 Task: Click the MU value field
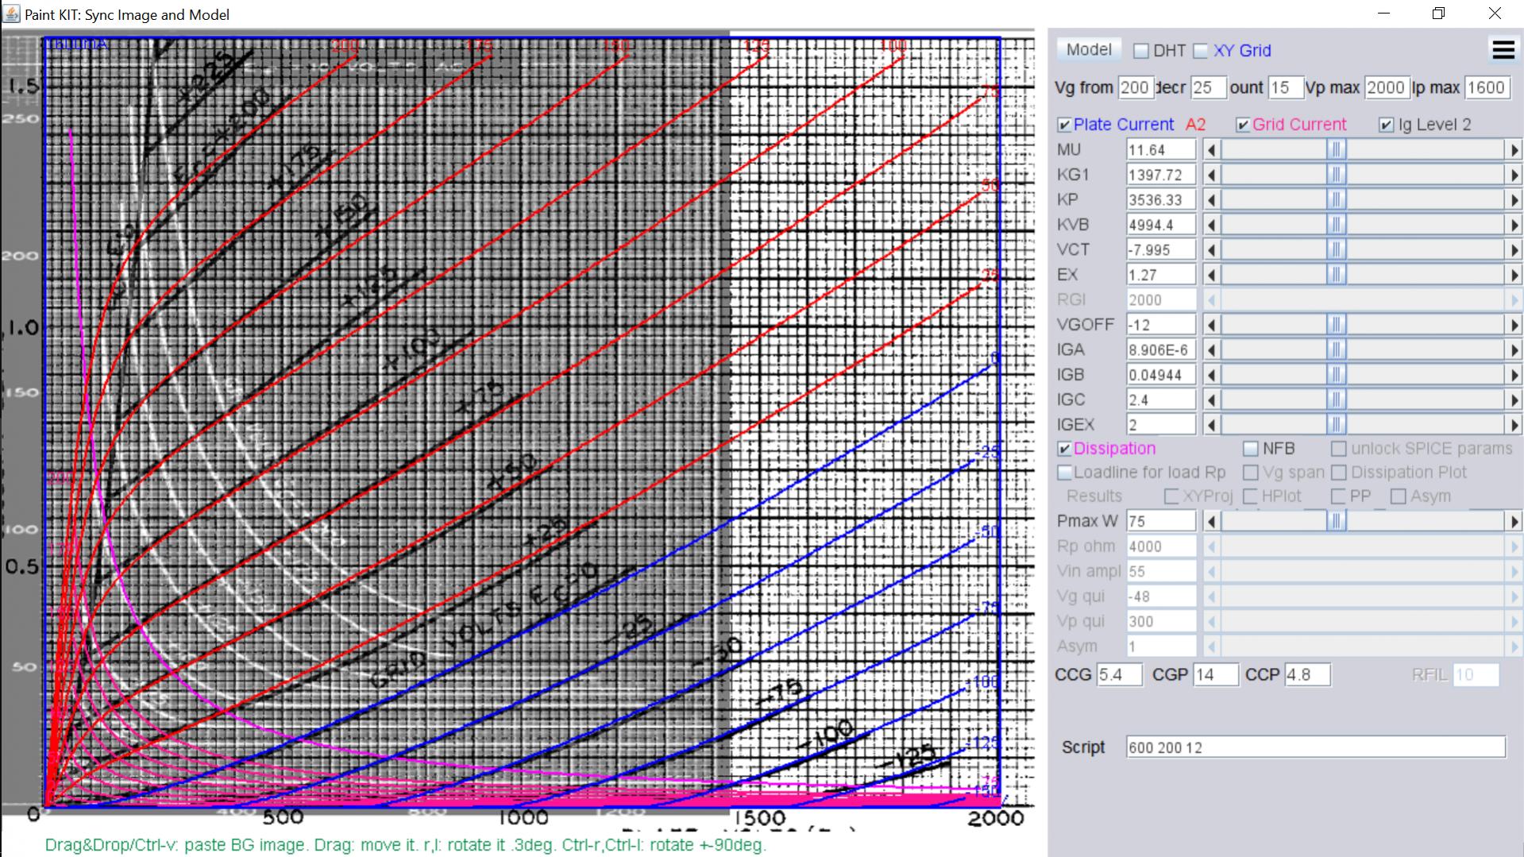[1160, 149]
